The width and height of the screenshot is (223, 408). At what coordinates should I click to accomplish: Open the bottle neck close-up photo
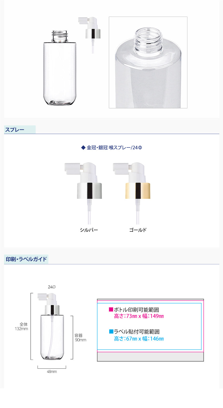click(148, 62)
